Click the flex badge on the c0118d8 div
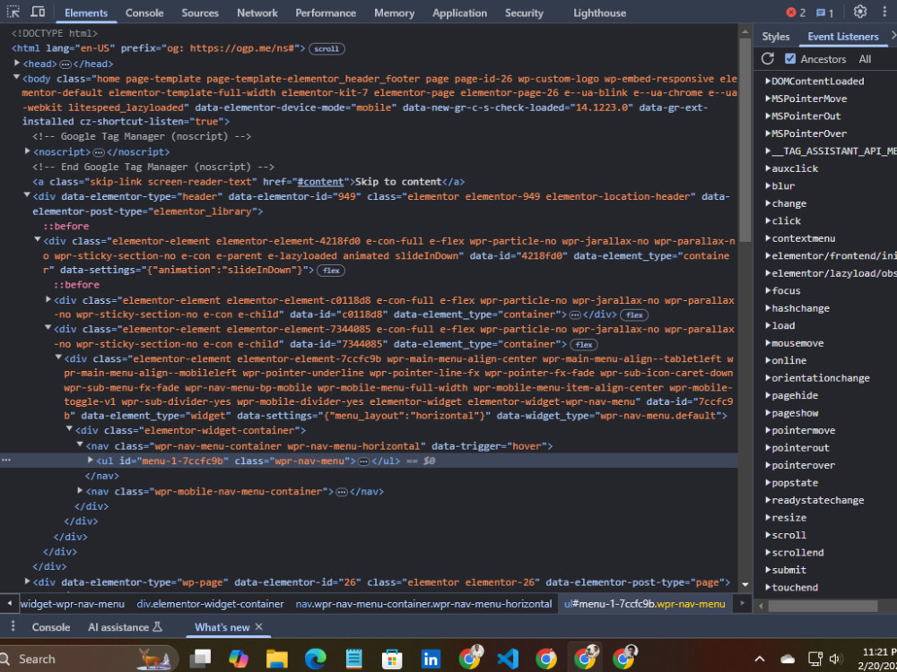897x672 pixels. (634, 314)
